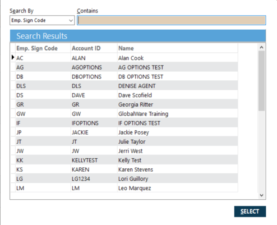This screenshot has height=225, width=277.
Task: Select the Leo Marquez row
Action: tap(124, 188)
